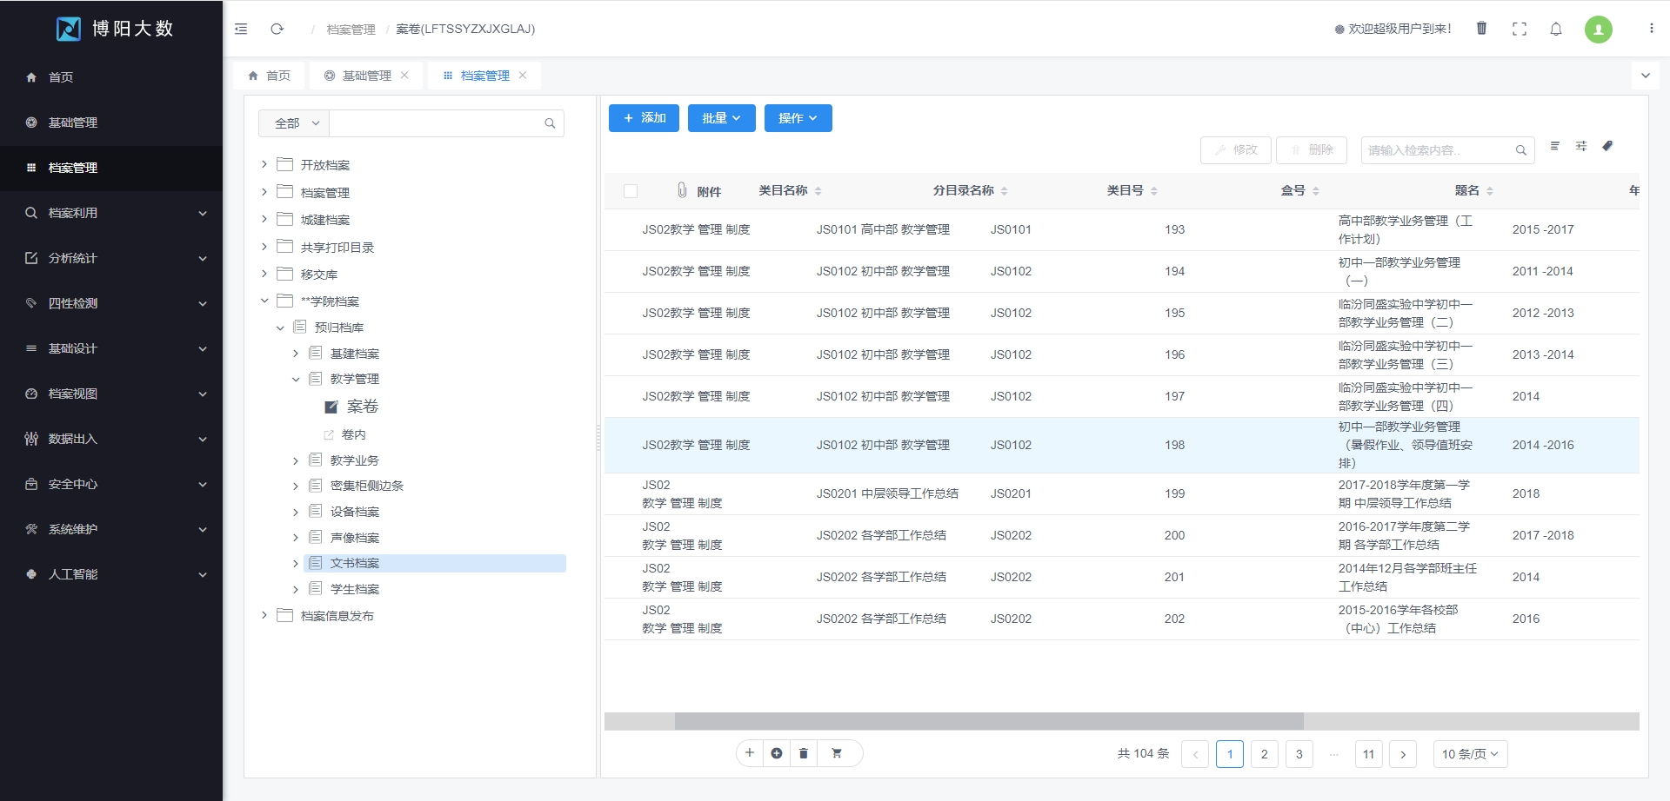
Task: Click the trash icon in the top header
Action: [1481, 29]
